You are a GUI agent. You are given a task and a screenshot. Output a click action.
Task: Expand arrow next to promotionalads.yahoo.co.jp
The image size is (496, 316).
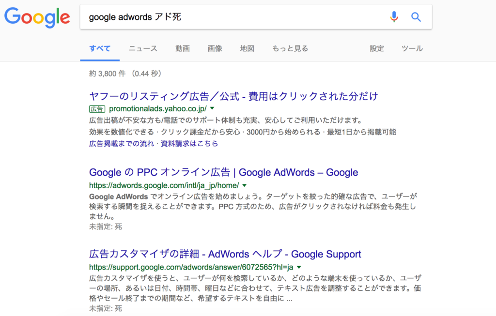(212, 108)
